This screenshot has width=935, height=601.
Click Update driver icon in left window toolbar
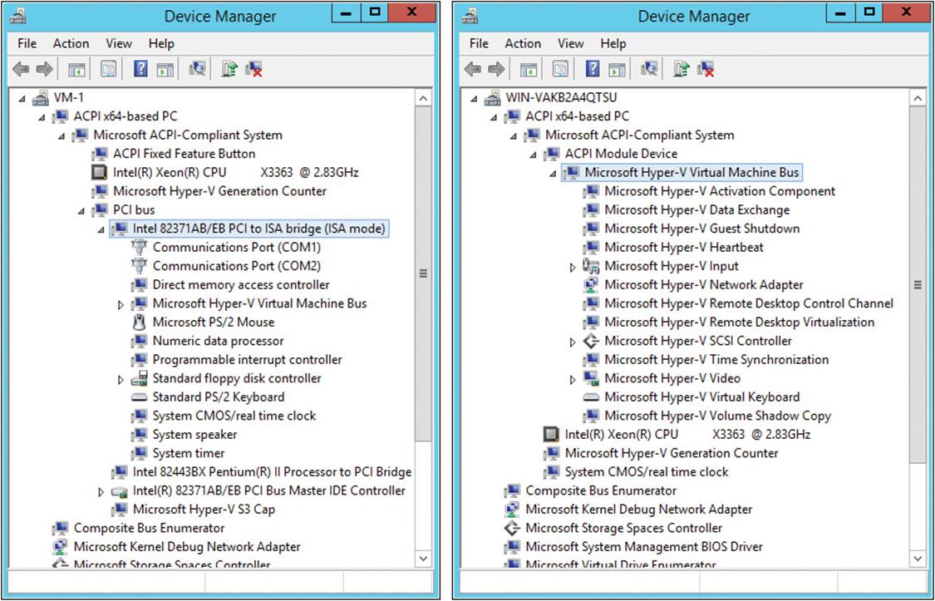click(x=229, y=69)
